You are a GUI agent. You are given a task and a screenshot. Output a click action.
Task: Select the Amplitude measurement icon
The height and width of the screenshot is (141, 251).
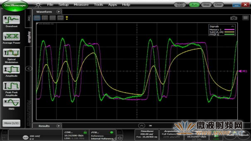[x=11, y=69]
